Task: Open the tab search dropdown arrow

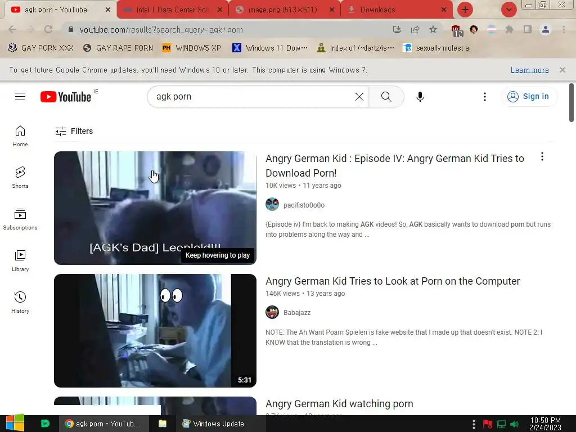Action: [508, 10]
